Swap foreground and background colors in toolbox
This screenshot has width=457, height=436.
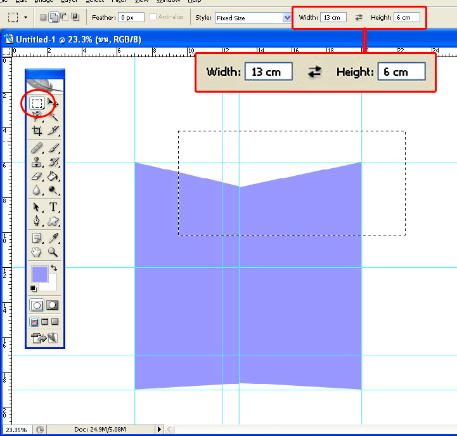54,267
